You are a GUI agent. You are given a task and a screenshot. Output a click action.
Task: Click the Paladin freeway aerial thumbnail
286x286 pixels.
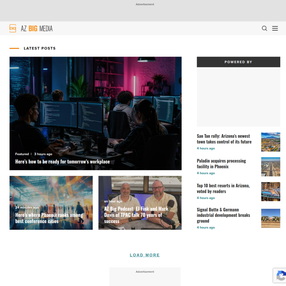(270, 167)
